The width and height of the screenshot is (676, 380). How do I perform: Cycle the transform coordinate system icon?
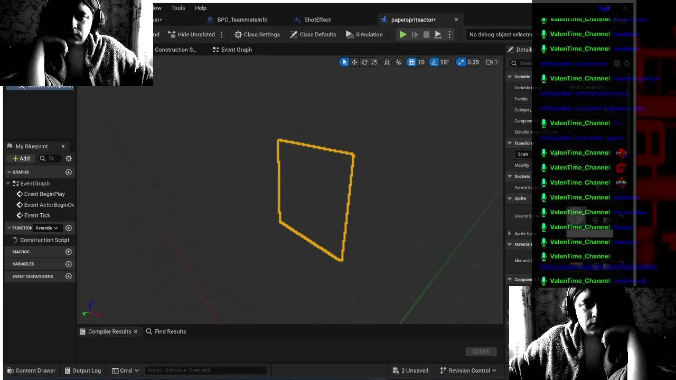pyautogui.click(x=387, y=62)
